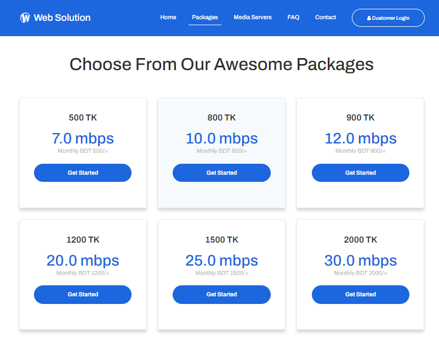Navigate to the FAQ section

click(x=293, y=18)
